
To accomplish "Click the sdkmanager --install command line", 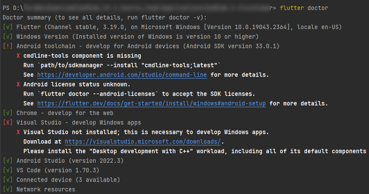I will pyautogui.click(x=122, y=65).
